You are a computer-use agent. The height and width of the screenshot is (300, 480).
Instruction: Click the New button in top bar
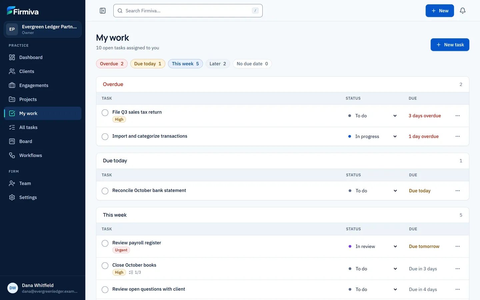(x=440, y=11)
